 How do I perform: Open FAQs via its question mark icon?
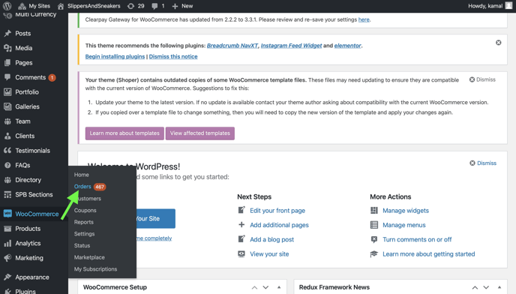click(7, 165)
